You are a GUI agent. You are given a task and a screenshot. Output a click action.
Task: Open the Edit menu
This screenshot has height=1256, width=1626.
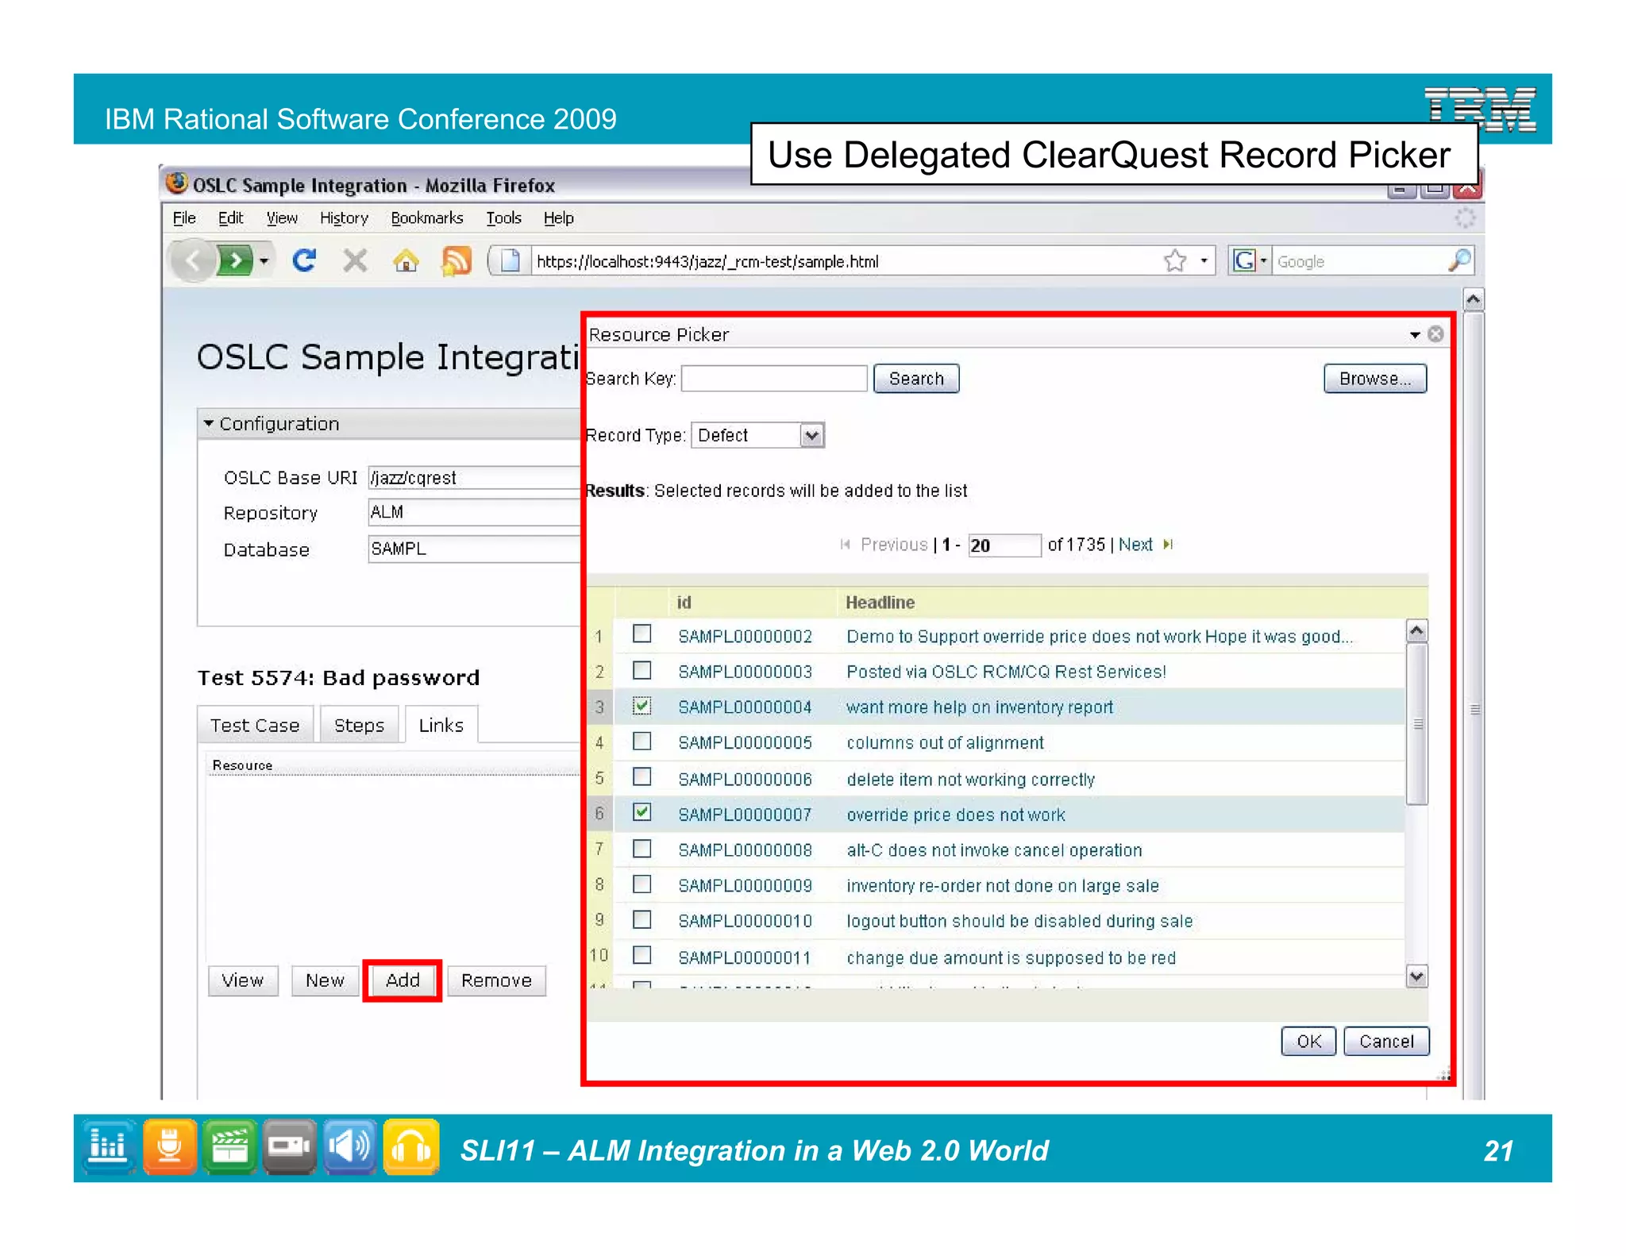(230, 218)
